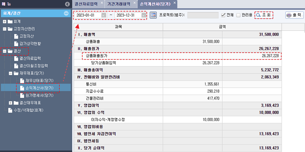Select the Ⅵ. 영업외 수익 row
305x152 pixels.
pyautogui.click(x=178, y=113)
